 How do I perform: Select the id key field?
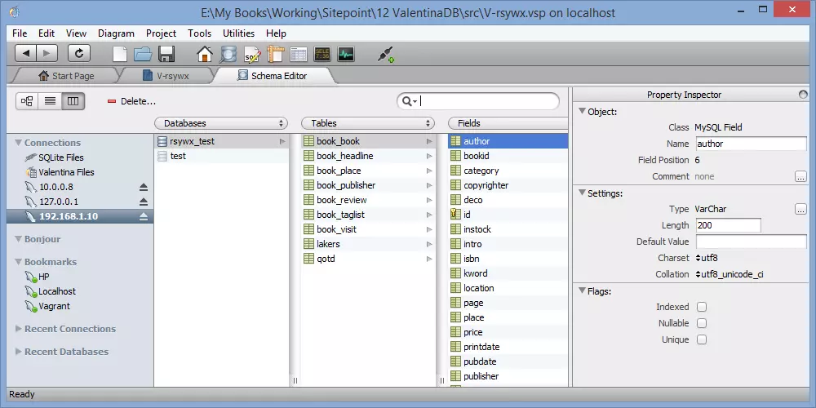point(508,215)
